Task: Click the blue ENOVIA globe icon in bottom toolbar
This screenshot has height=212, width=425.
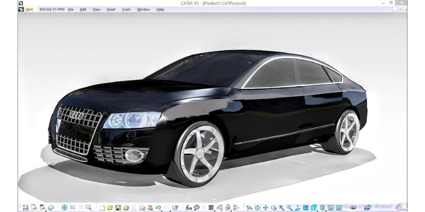Action: coord(367,208)
